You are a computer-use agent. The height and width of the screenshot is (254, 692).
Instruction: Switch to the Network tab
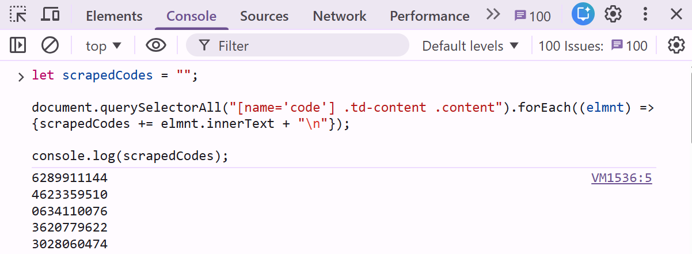(339, 16)
